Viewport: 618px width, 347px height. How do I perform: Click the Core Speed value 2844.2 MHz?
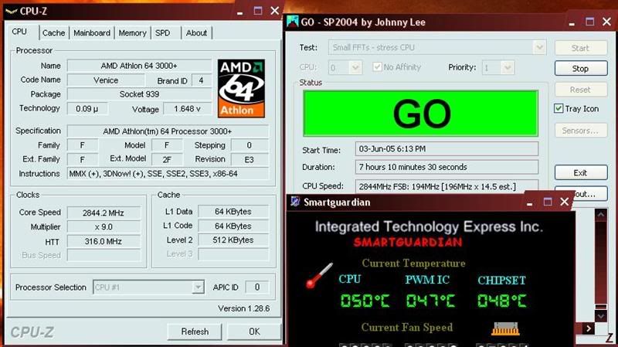point(104,213)
